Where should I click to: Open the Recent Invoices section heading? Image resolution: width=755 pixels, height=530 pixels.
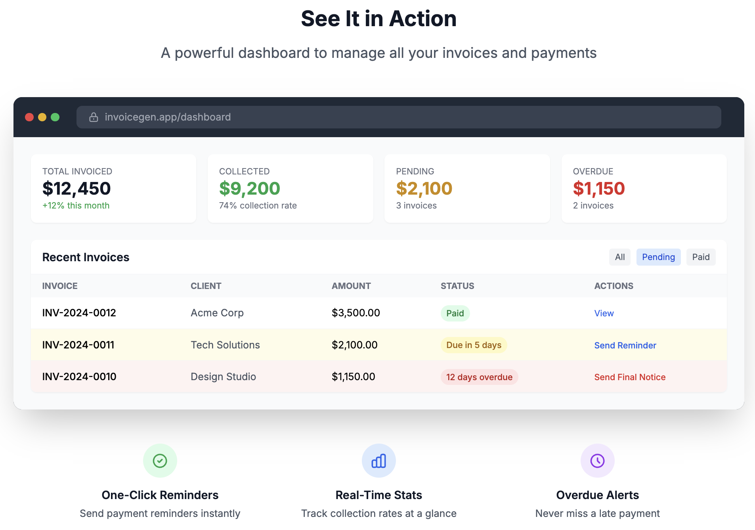[86, 257]
